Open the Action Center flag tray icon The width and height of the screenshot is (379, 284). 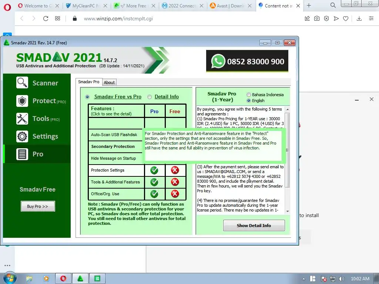pyautogui.click(x=323, y=279)
